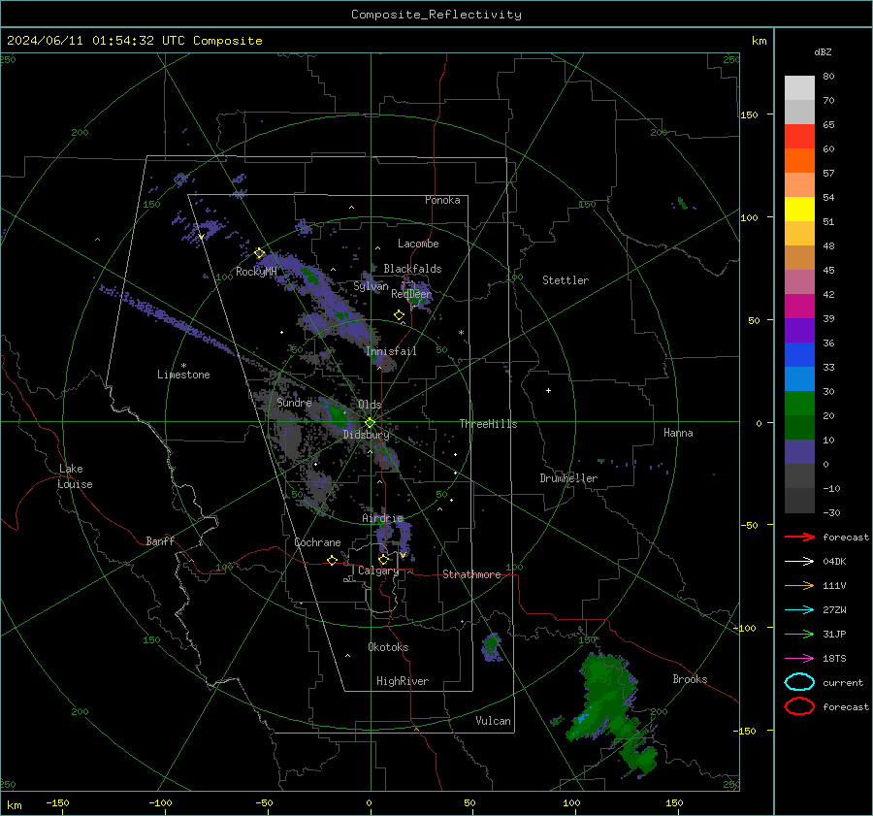Click the white 04DK arrow icon

click(799, 561)
